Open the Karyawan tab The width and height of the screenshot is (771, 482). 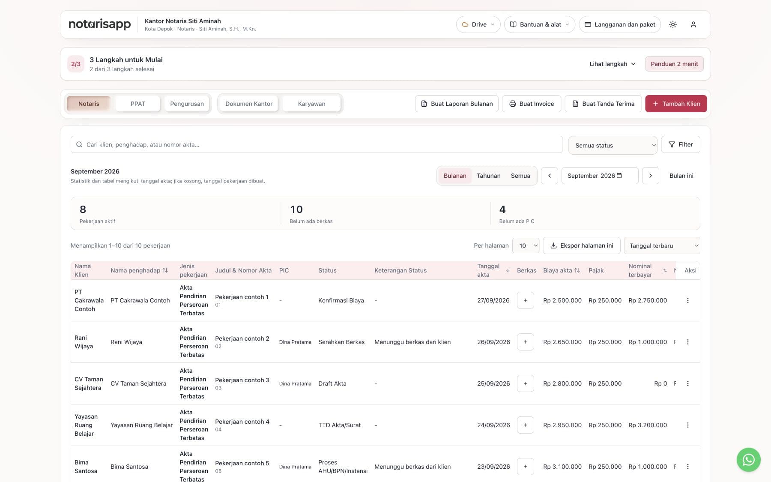point(311,104)
